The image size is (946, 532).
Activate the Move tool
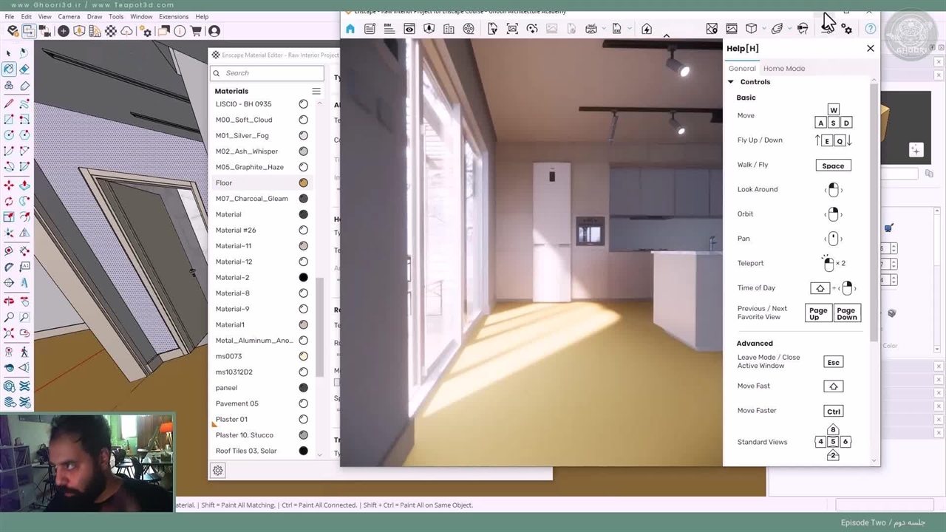point(8,185)
